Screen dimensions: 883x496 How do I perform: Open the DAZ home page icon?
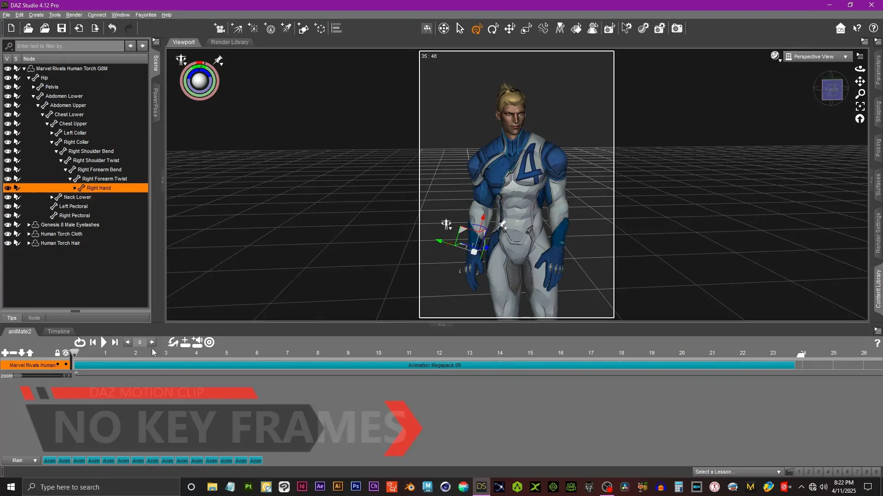click(840, 28)
